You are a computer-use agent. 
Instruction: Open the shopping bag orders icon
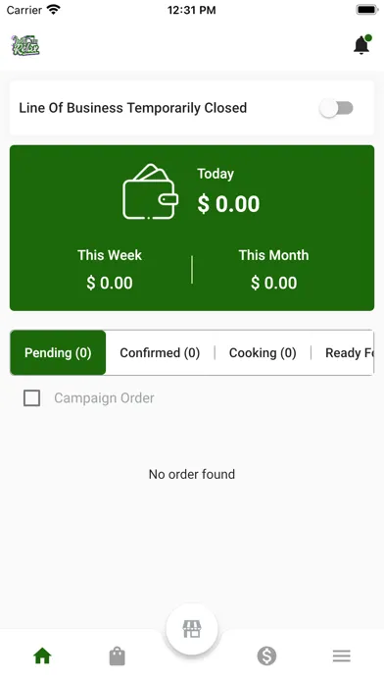tap(117, 656)
